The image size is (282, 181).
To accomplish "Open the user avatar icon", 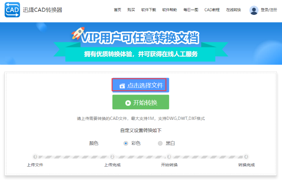I will 254,10.
